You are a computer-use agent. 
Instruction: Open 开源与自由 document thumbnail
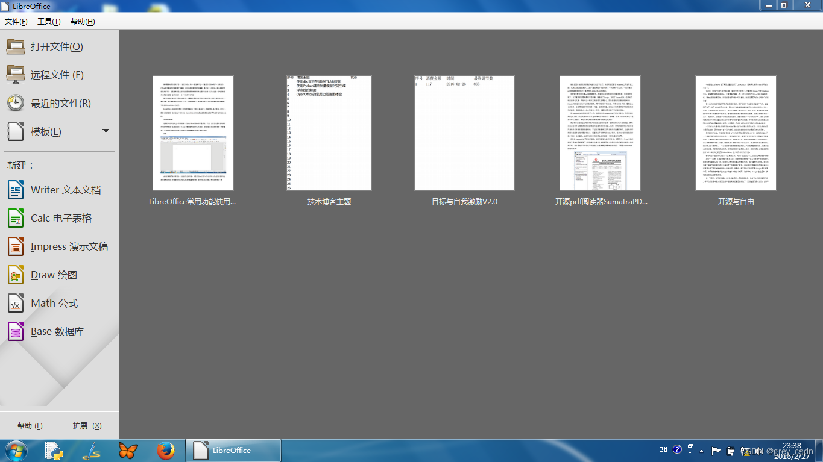(736, 133)
